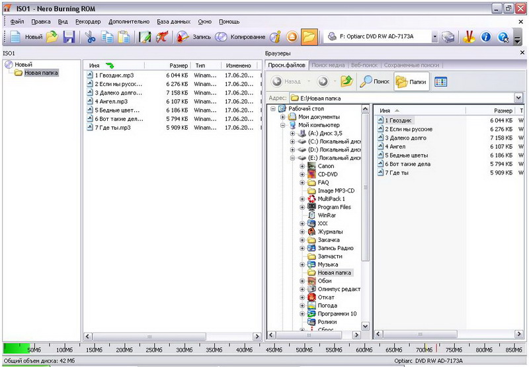
Task: Click the address field E:\Новая папка
Action: [401, 98]
